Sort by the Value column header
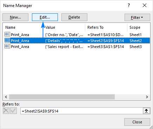 [50, 27]
